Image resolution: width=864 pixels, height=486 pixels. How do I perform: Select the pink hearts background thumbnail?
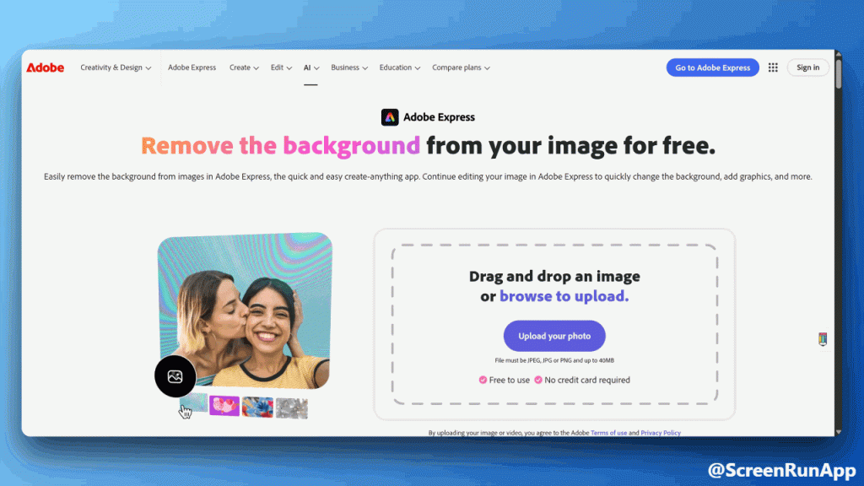224,406
